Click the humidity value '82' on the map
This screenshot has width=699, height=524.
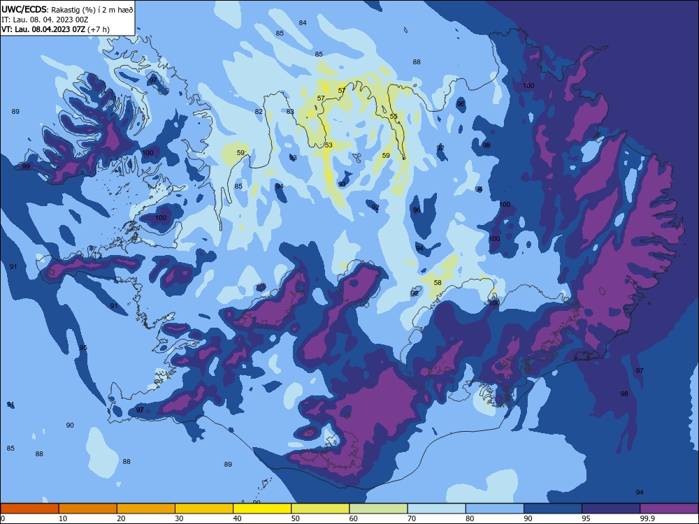[259, 111]
